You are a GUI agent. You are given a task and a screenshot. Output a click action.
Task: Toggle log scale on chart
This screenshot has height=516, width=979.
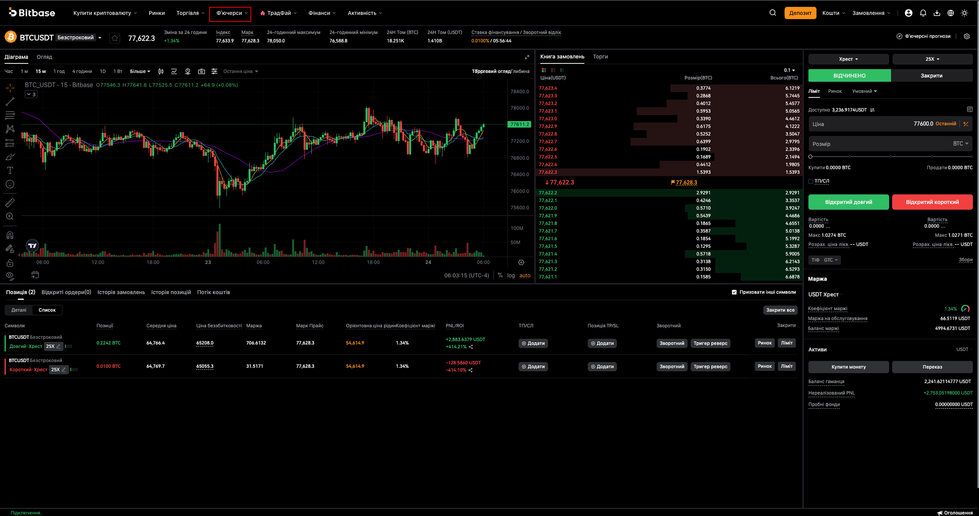(511, 275)
